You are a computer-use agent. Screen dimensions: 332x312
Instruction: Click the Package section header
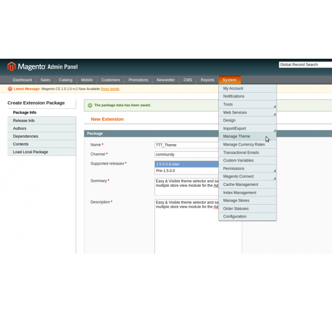pyautogui.click(x=151, y=134)
